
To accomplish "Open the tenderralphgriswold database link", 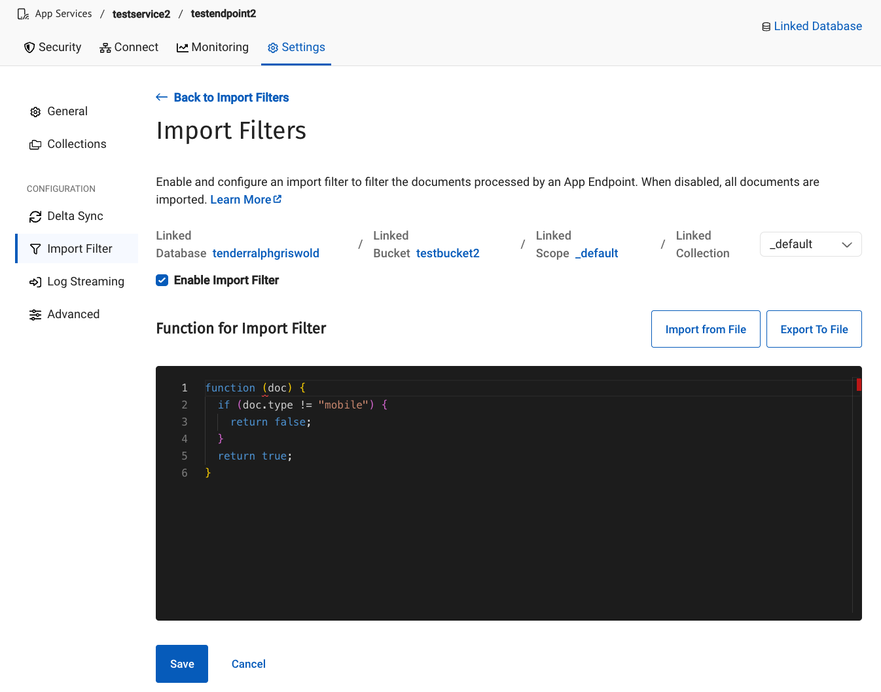I will coord(266,253).
